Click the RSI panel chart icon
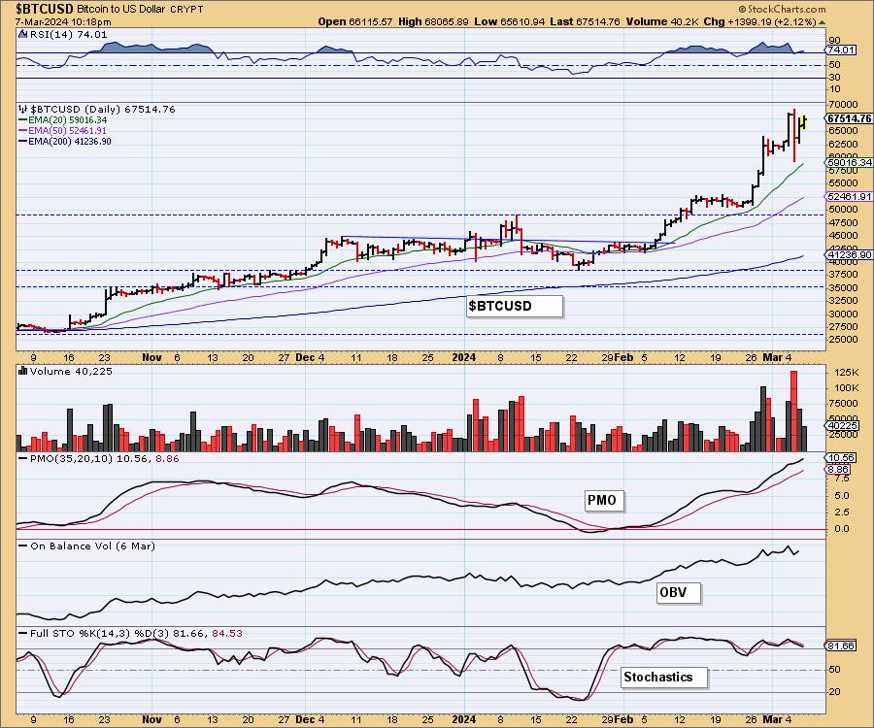The image size is (874, 728). (22, 34)
